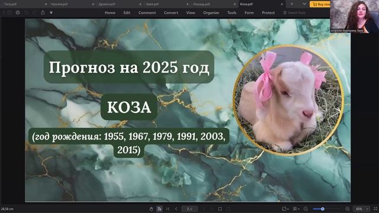Expand the quick access toolbar dropdown
The width and height of the screenshot is (379, 213).
click(x=52, y=12)
